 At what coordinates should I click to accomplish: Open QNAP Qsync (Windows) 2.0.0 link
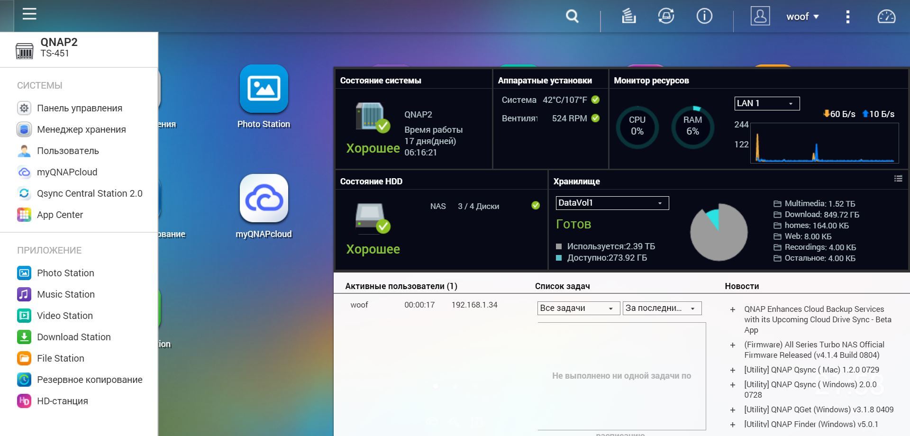810,390
